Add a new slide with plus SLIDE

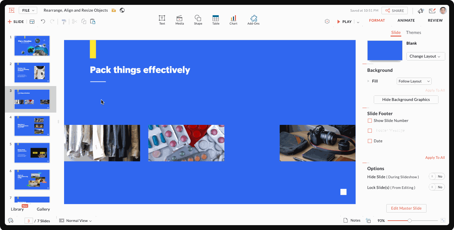pyautogui.click(x=16, y=22)
